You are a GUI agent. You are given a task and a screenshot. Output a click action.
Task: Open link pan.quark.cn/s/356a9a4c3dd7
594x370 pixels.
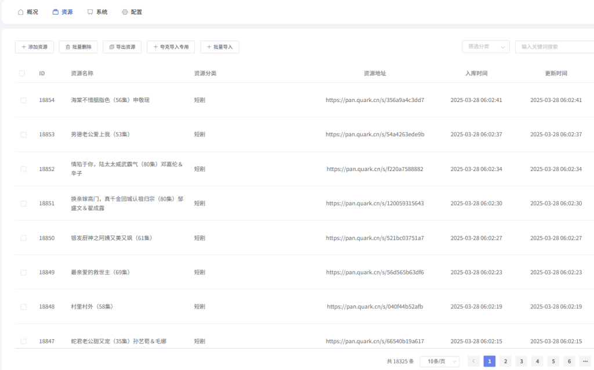point(375,100)
